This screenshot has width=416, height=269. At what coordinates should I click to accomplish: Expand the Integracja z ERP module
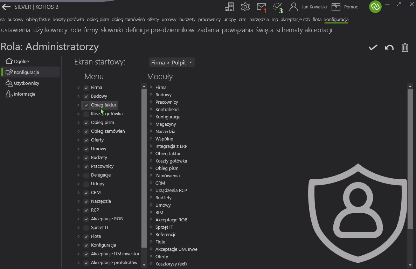tap(151, 146)
